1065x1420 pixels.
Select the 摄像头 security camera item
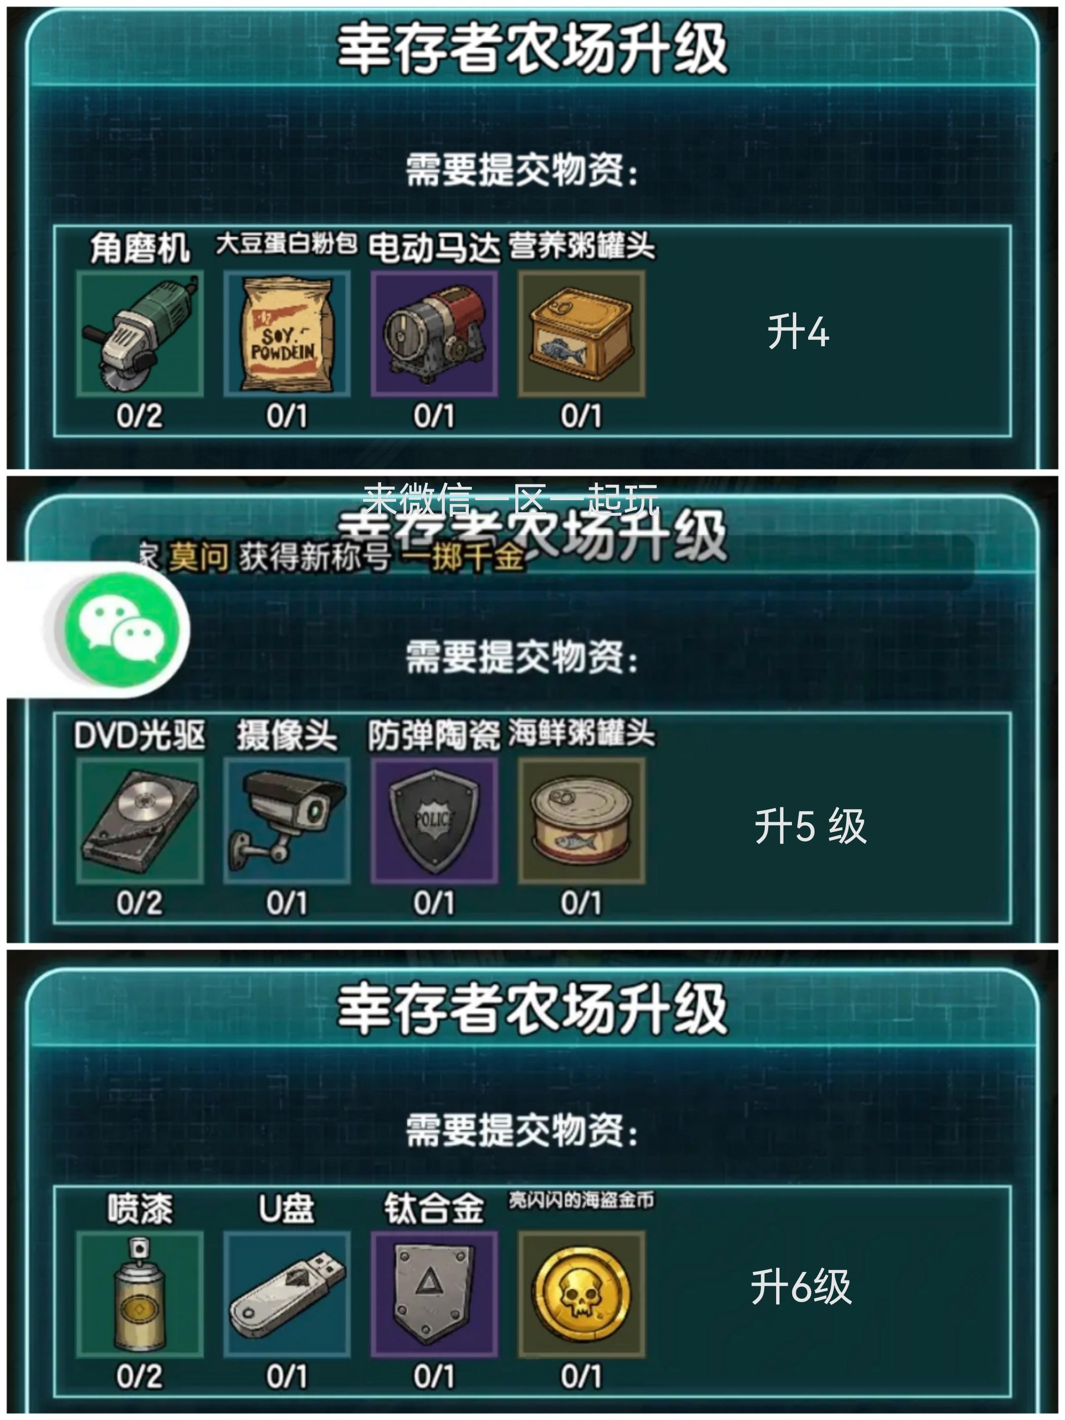(287, 820)
